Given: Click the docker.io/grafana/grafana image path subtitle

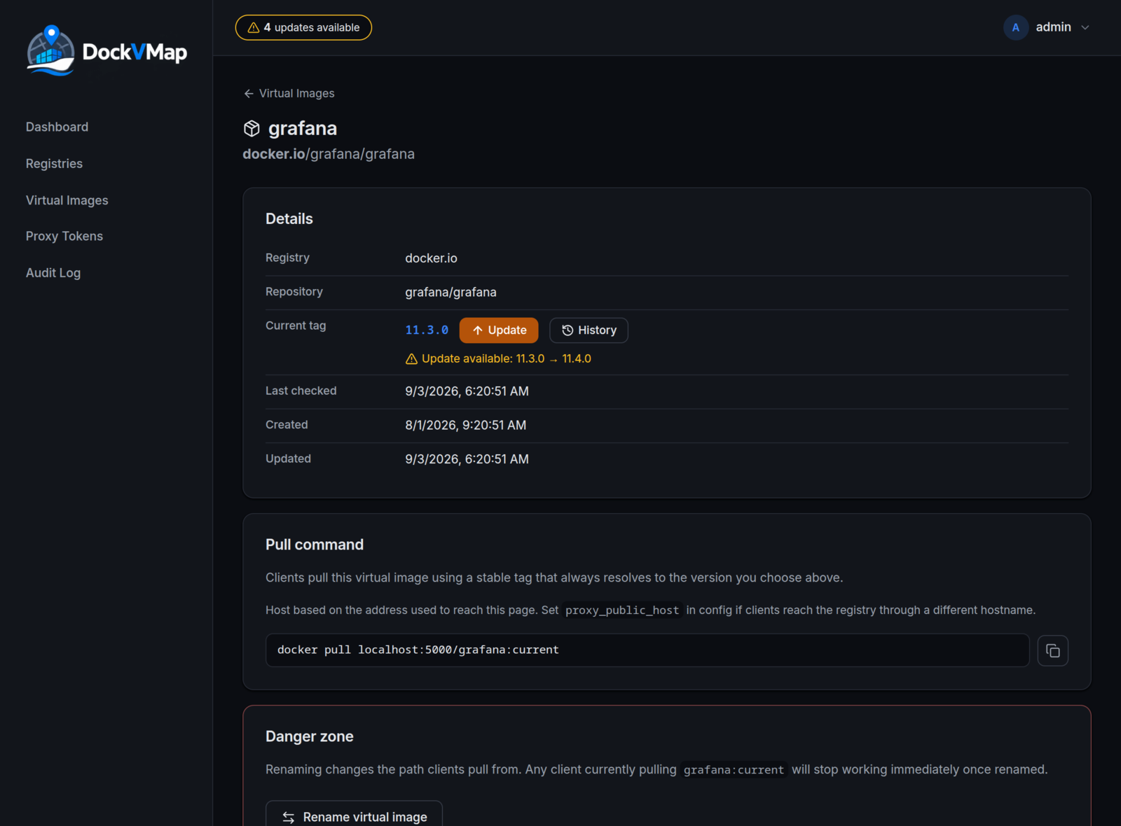Looking at the screenshot, I should tap(329, 154).
